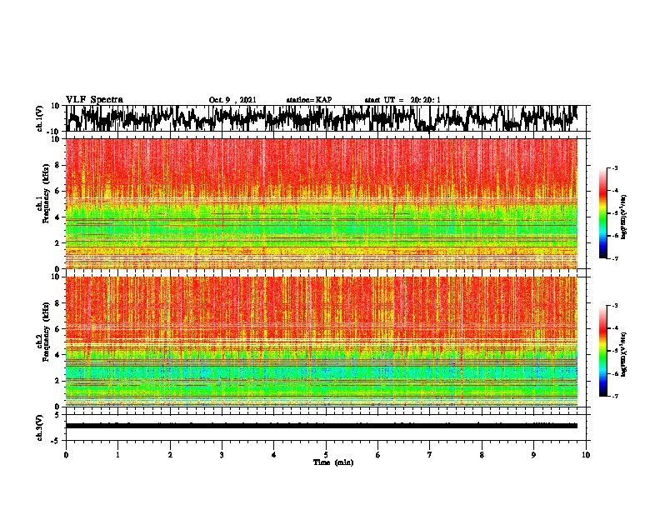Click time axis tick label '0'
The height and width of the screenshot is (510, 660).
click(x=66, y=455)
